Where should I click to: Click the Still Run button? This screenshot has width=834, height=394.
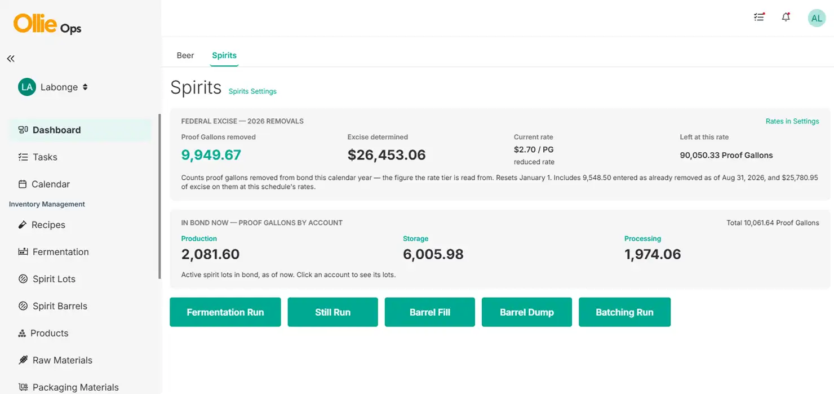pos(333,312)
